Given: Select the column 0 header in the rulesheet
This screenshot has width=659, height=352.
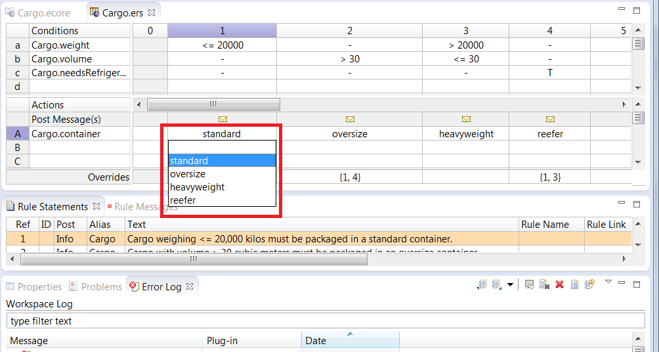Looking at the screenshot, I should (x=150, y=31).
